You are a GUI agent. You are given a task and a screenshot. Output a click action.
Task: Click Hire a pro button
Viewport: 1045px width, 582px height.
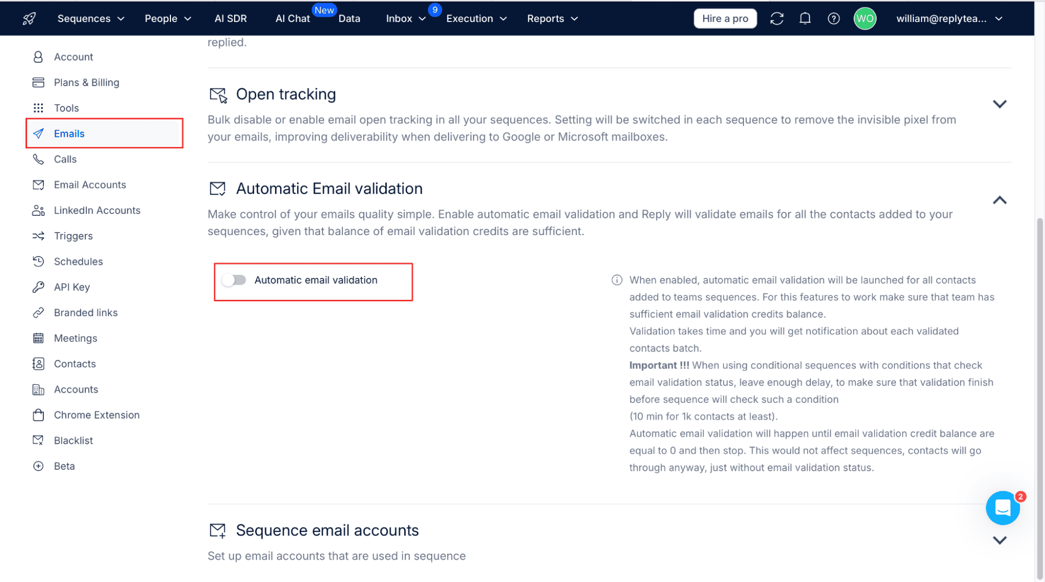725,18
